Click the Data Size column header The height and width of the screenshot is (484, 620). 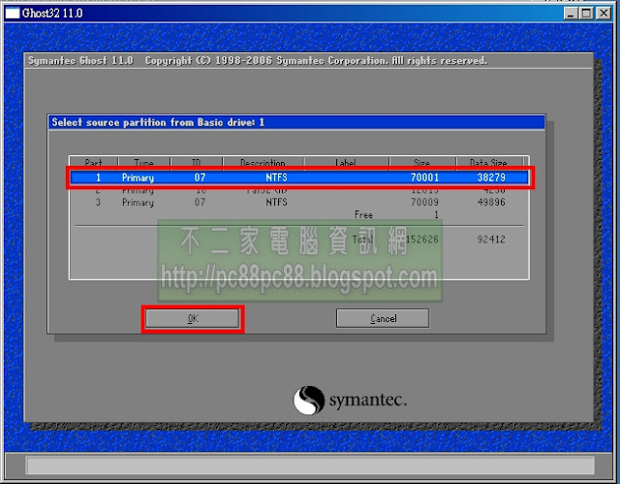488,163
